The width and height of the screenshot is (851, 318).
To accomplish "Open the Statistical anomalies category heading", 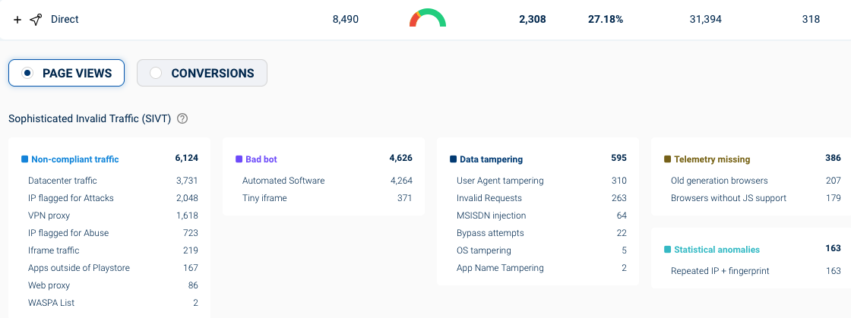I will coord(717,250).
